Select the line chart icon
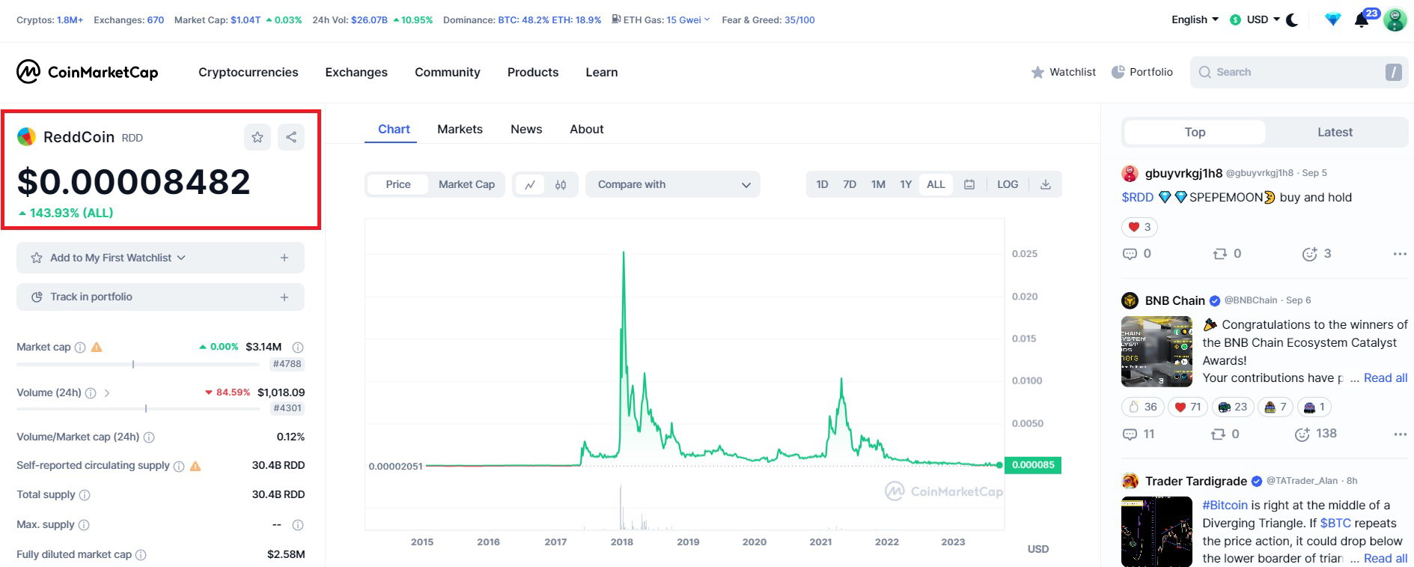The image size is (1414, 567). pos(530,184)
